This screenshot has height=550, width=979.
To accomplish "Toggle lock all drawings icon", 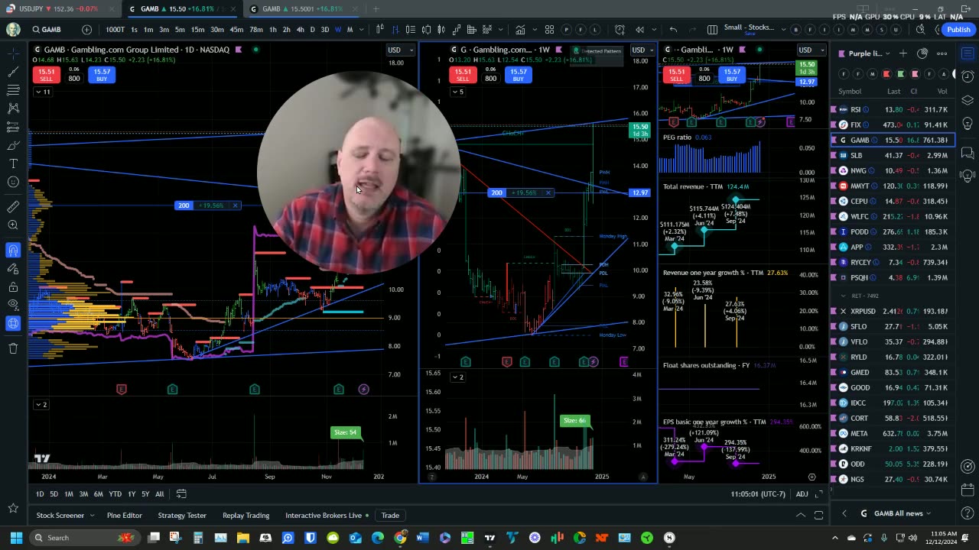I will click(13, 286).
